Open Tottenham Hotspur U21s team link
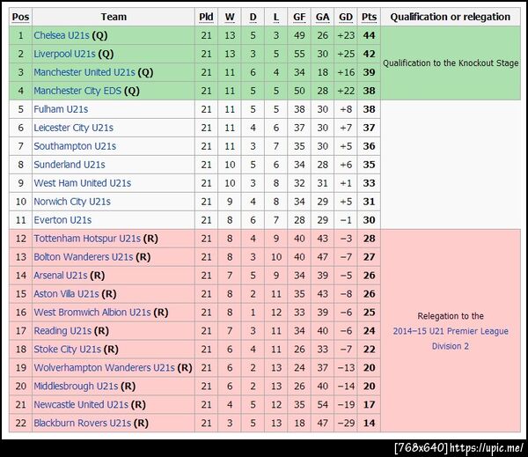528x457 pixels. [x=87, y=239]
